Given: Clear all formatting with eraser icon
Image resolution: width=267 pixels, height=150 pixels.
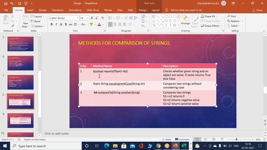Looking at the screenshot, I should [103, 18].
